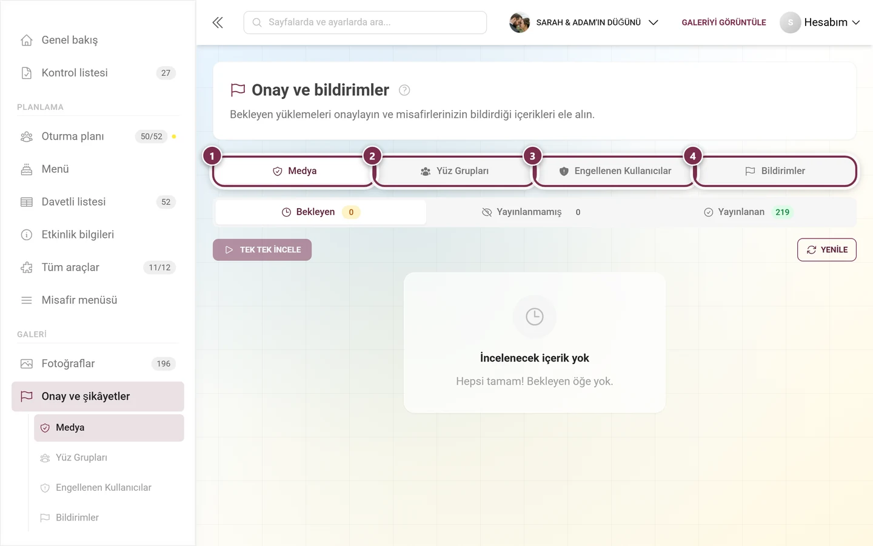Image resolution: width=873 pixels, height=546 pixels.
Task: Open the Sarah & Adam'ın Düğünü event dropdown
Action: (584, 22)
